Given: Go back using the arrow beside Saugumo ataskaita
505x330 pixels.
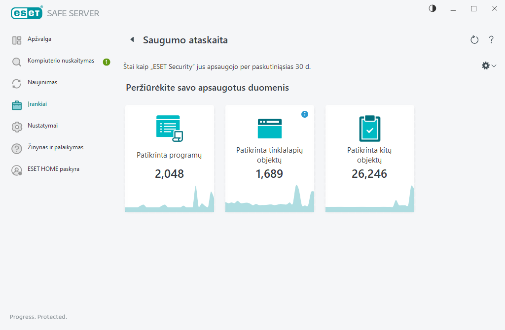Looking at the screenshot, I should click(x=132, y=39).
